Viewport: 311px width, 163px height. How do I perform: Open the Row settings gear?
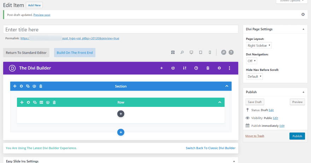coord(28,102)
